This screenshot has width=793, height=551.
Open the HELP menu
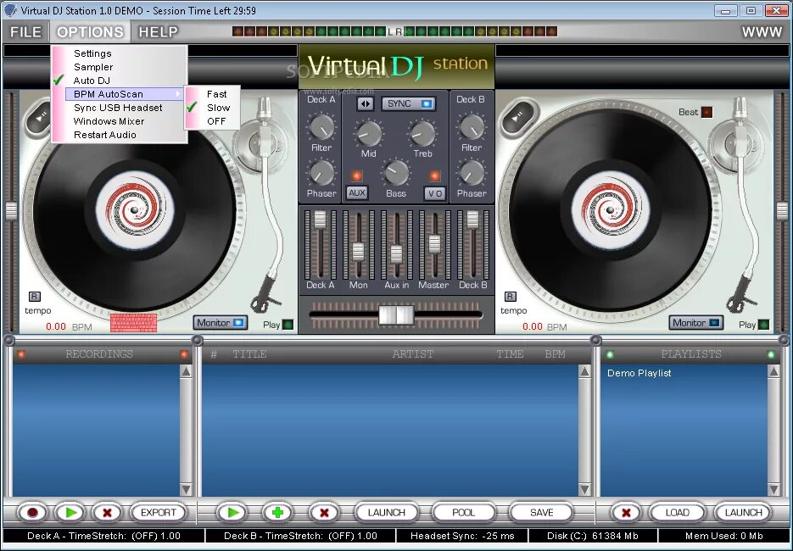(x=159, y=32)
